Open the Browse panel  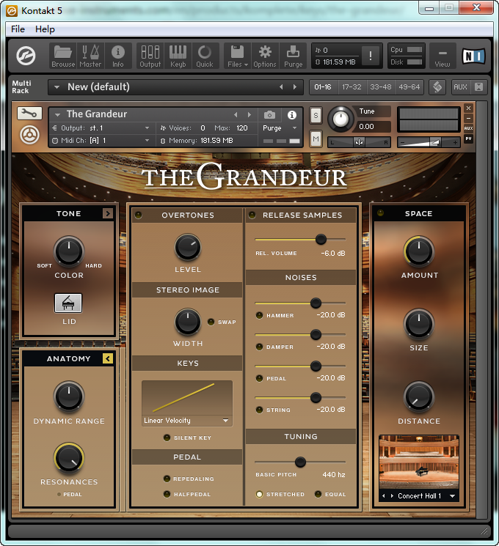pyautogui.click(x=63, y=56)
